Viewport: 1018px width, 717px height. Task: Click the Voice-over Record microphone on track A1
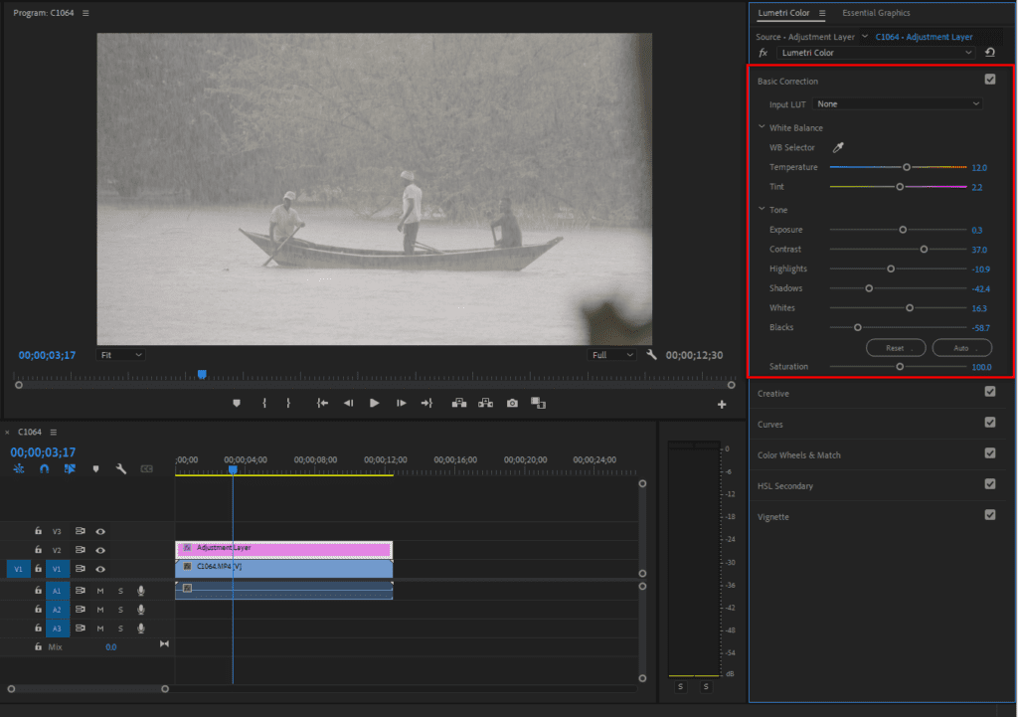[x=139, y=590]
